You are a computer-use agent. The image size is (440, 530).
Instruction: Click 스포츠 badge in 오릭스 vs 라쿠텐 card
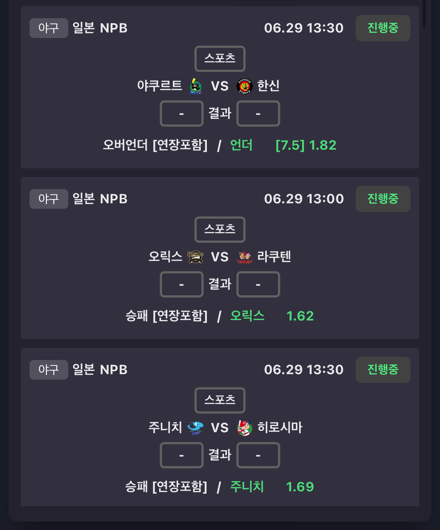[220, 230]
